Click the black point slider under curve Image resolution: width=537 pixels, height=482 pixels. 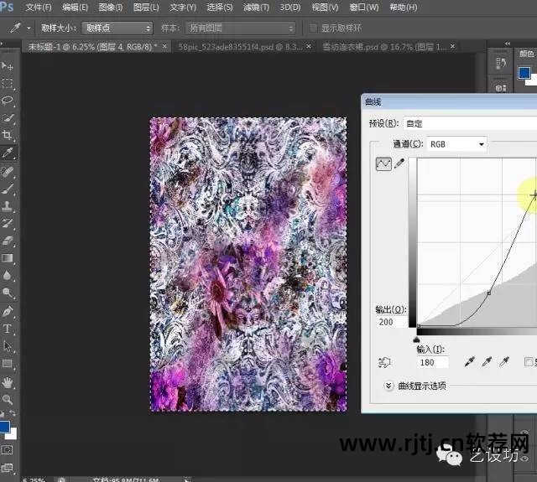pyautogui.click(x=416, y=339)
